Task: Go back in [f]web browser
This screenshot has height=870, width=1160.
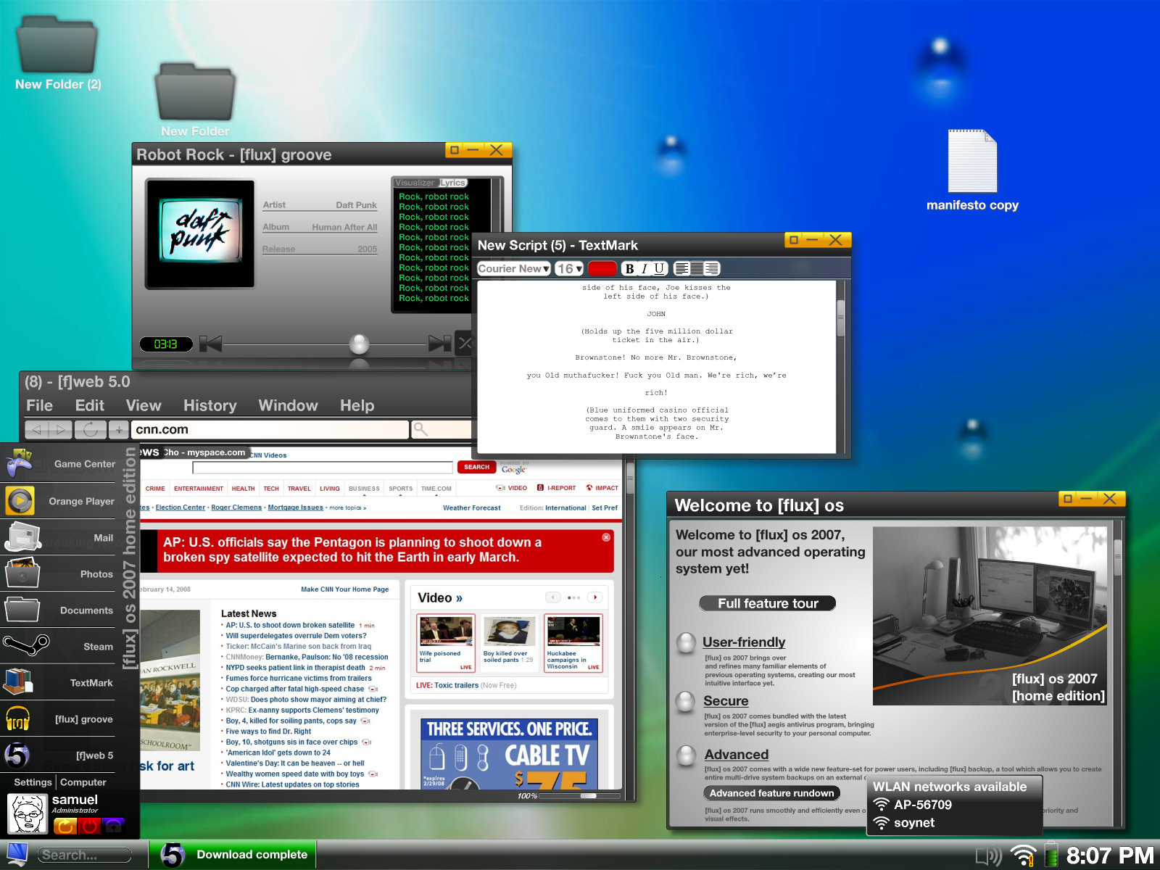Action: pos(37,430)
